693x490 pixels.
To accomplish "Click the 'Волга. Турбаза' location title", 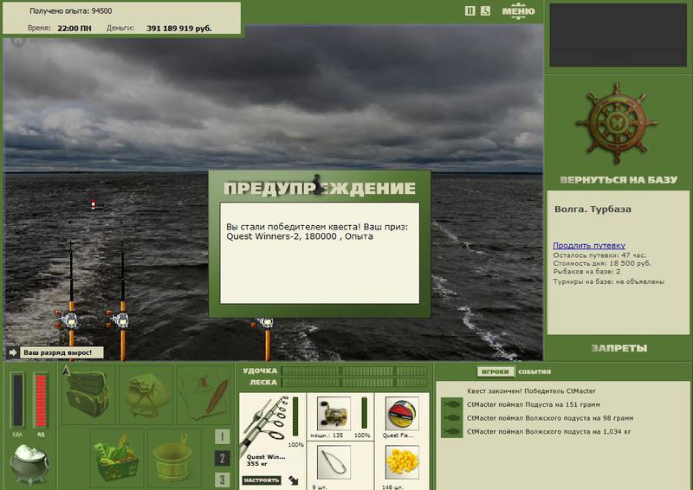I will tap(593, 210).
